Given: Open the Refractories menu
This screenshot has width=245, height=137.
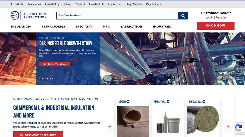Looking at the screenshot, I should coord(53,27).
